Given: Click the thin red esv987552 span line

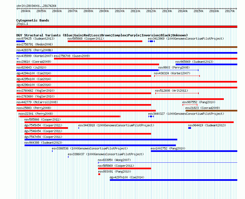Looking at the screenshot, I should click(x=190, y=105).
